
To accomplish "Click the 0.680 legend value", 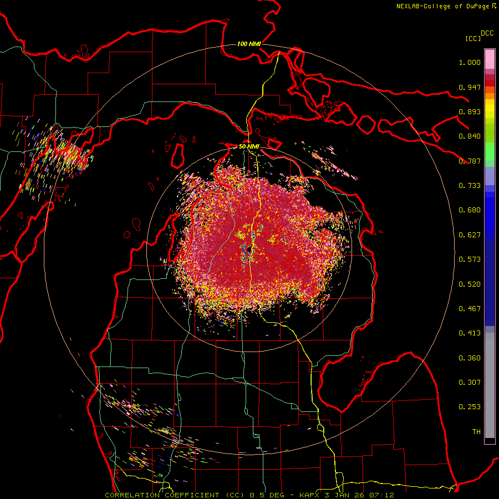I will [x=470, y=210].
